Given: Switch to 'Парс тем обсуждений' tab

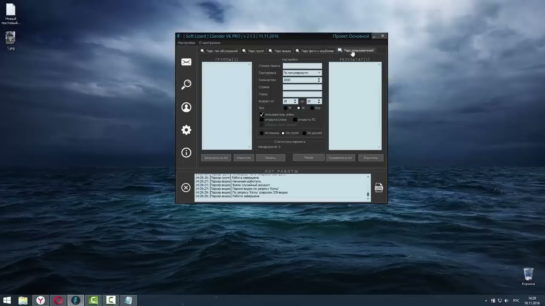Looking at the screenshot, I should pyautogui.click(x=219, y=51).
